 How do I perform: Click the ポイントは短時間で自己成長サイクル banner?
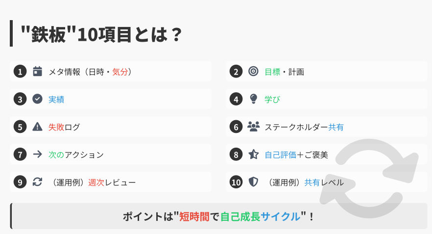pos(219,216)
